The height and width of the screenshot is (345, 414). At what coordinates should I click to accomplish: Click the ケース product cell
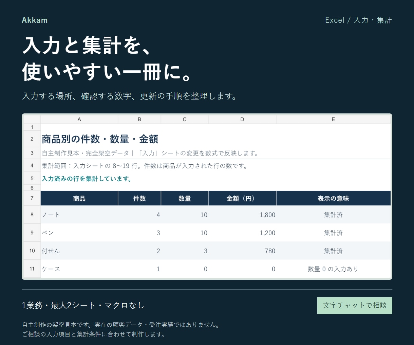coord(79,269)
